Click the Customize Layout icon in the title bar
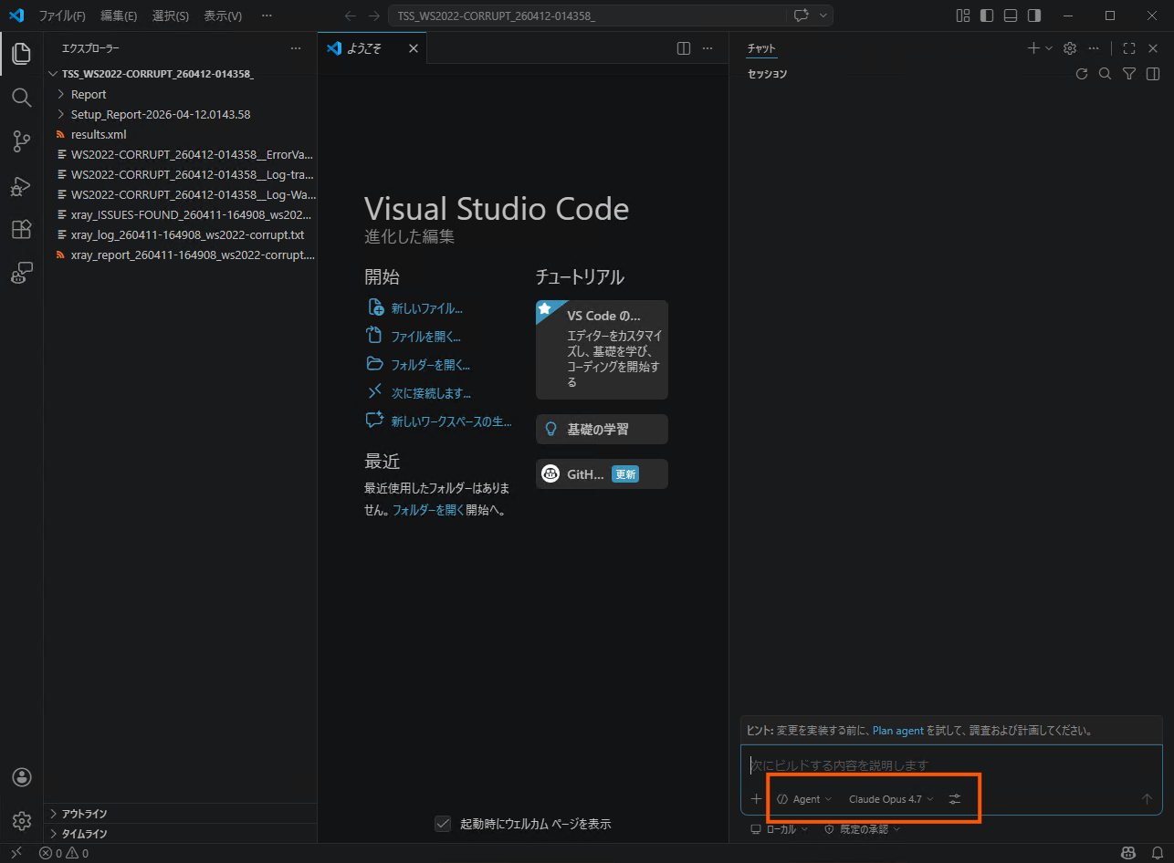The width and height of the screenshot is (1174, 863). pyautogui.click(x=963, y=16)
